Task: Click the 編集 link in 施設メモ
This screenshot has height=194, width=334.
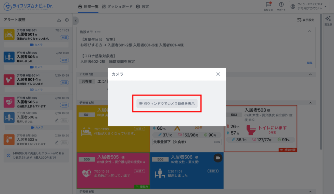Action: click(x=309, y=63)
